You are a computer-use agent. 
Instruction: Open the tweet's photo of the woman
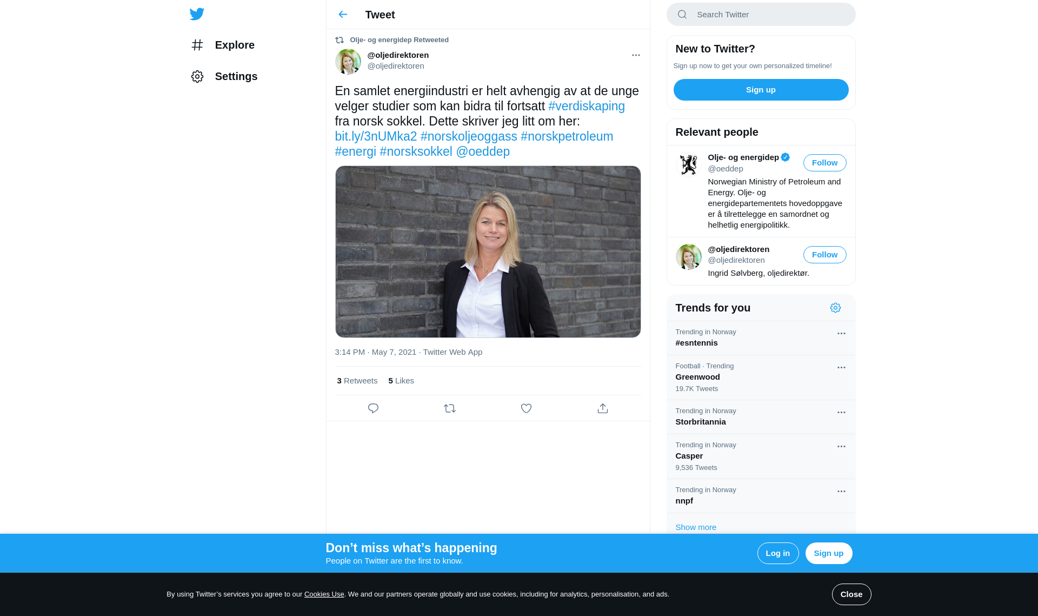coord(488,251)
